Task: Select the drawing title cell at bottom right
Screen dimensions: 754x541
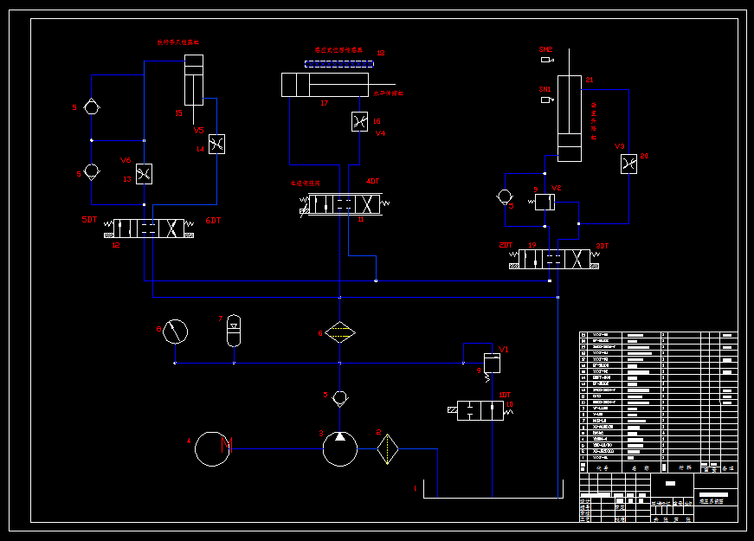Action: pyautogui.click(x=716, y=498)
